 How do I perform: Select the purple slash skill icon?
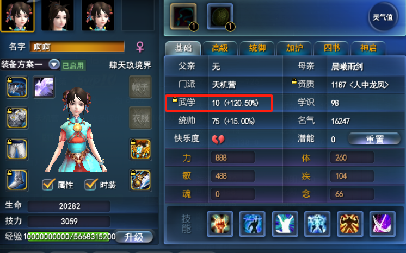click(x=382, y=224)
